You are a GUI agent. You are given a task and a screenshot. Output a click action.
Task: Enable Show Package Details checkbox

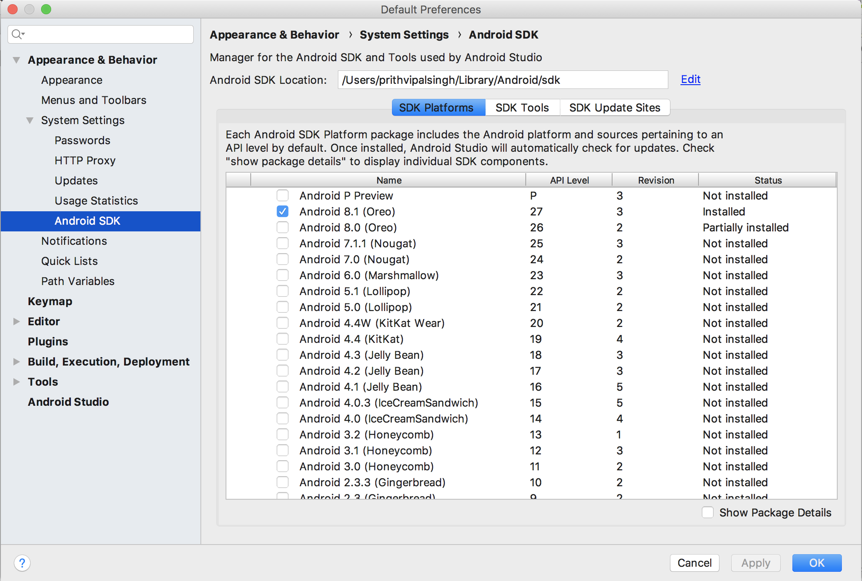click(708, 512)
